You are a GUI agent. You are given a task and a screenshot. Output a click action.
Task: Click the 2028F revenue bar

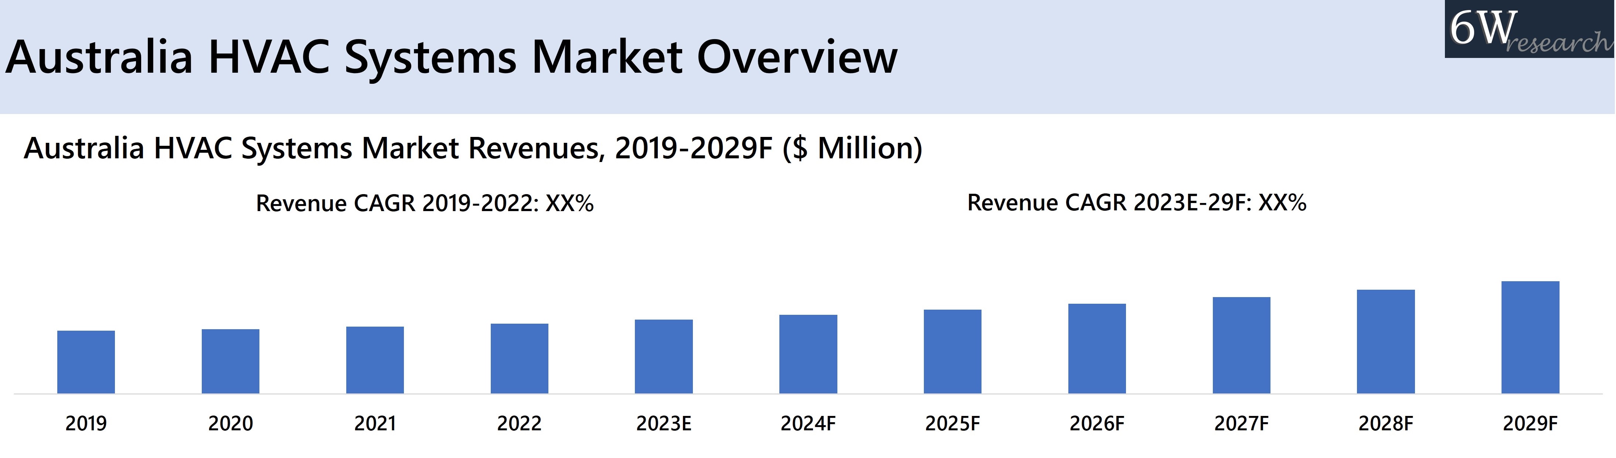coord(1386,341)
